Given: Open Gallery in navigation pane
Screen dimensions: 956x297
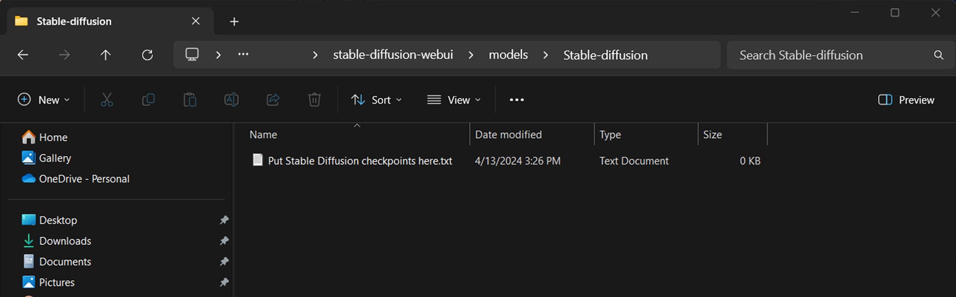Looking at the screenshot, I should coord(47,158).
